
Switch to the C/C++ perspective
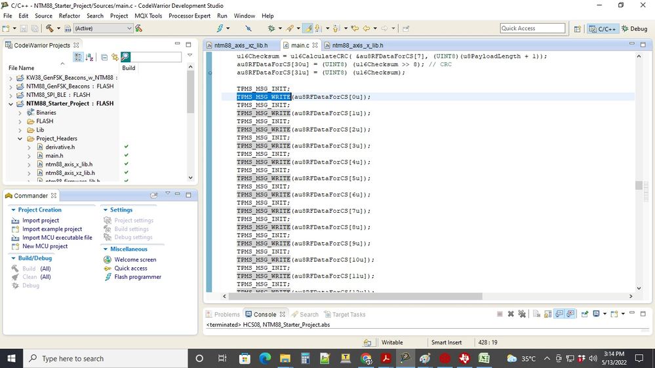(x=603, y=29)
